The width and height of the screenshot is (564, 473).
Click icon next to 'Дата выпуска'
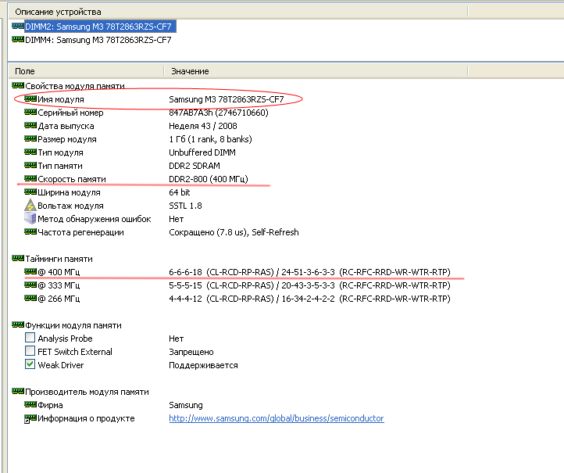(30, 125)
